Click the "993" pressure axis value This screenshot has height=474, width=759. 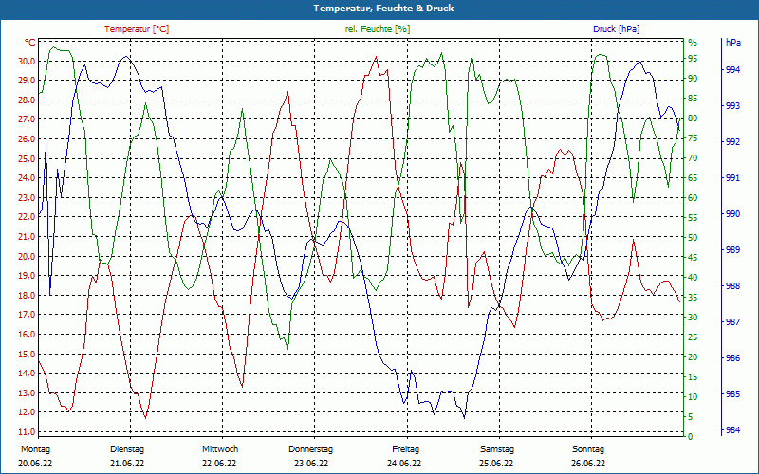(733, 106)
